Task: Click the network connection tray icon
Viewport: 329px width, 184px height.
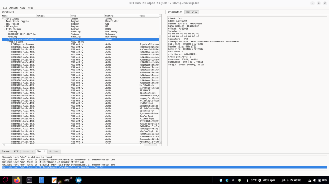Action: point(310,180)
